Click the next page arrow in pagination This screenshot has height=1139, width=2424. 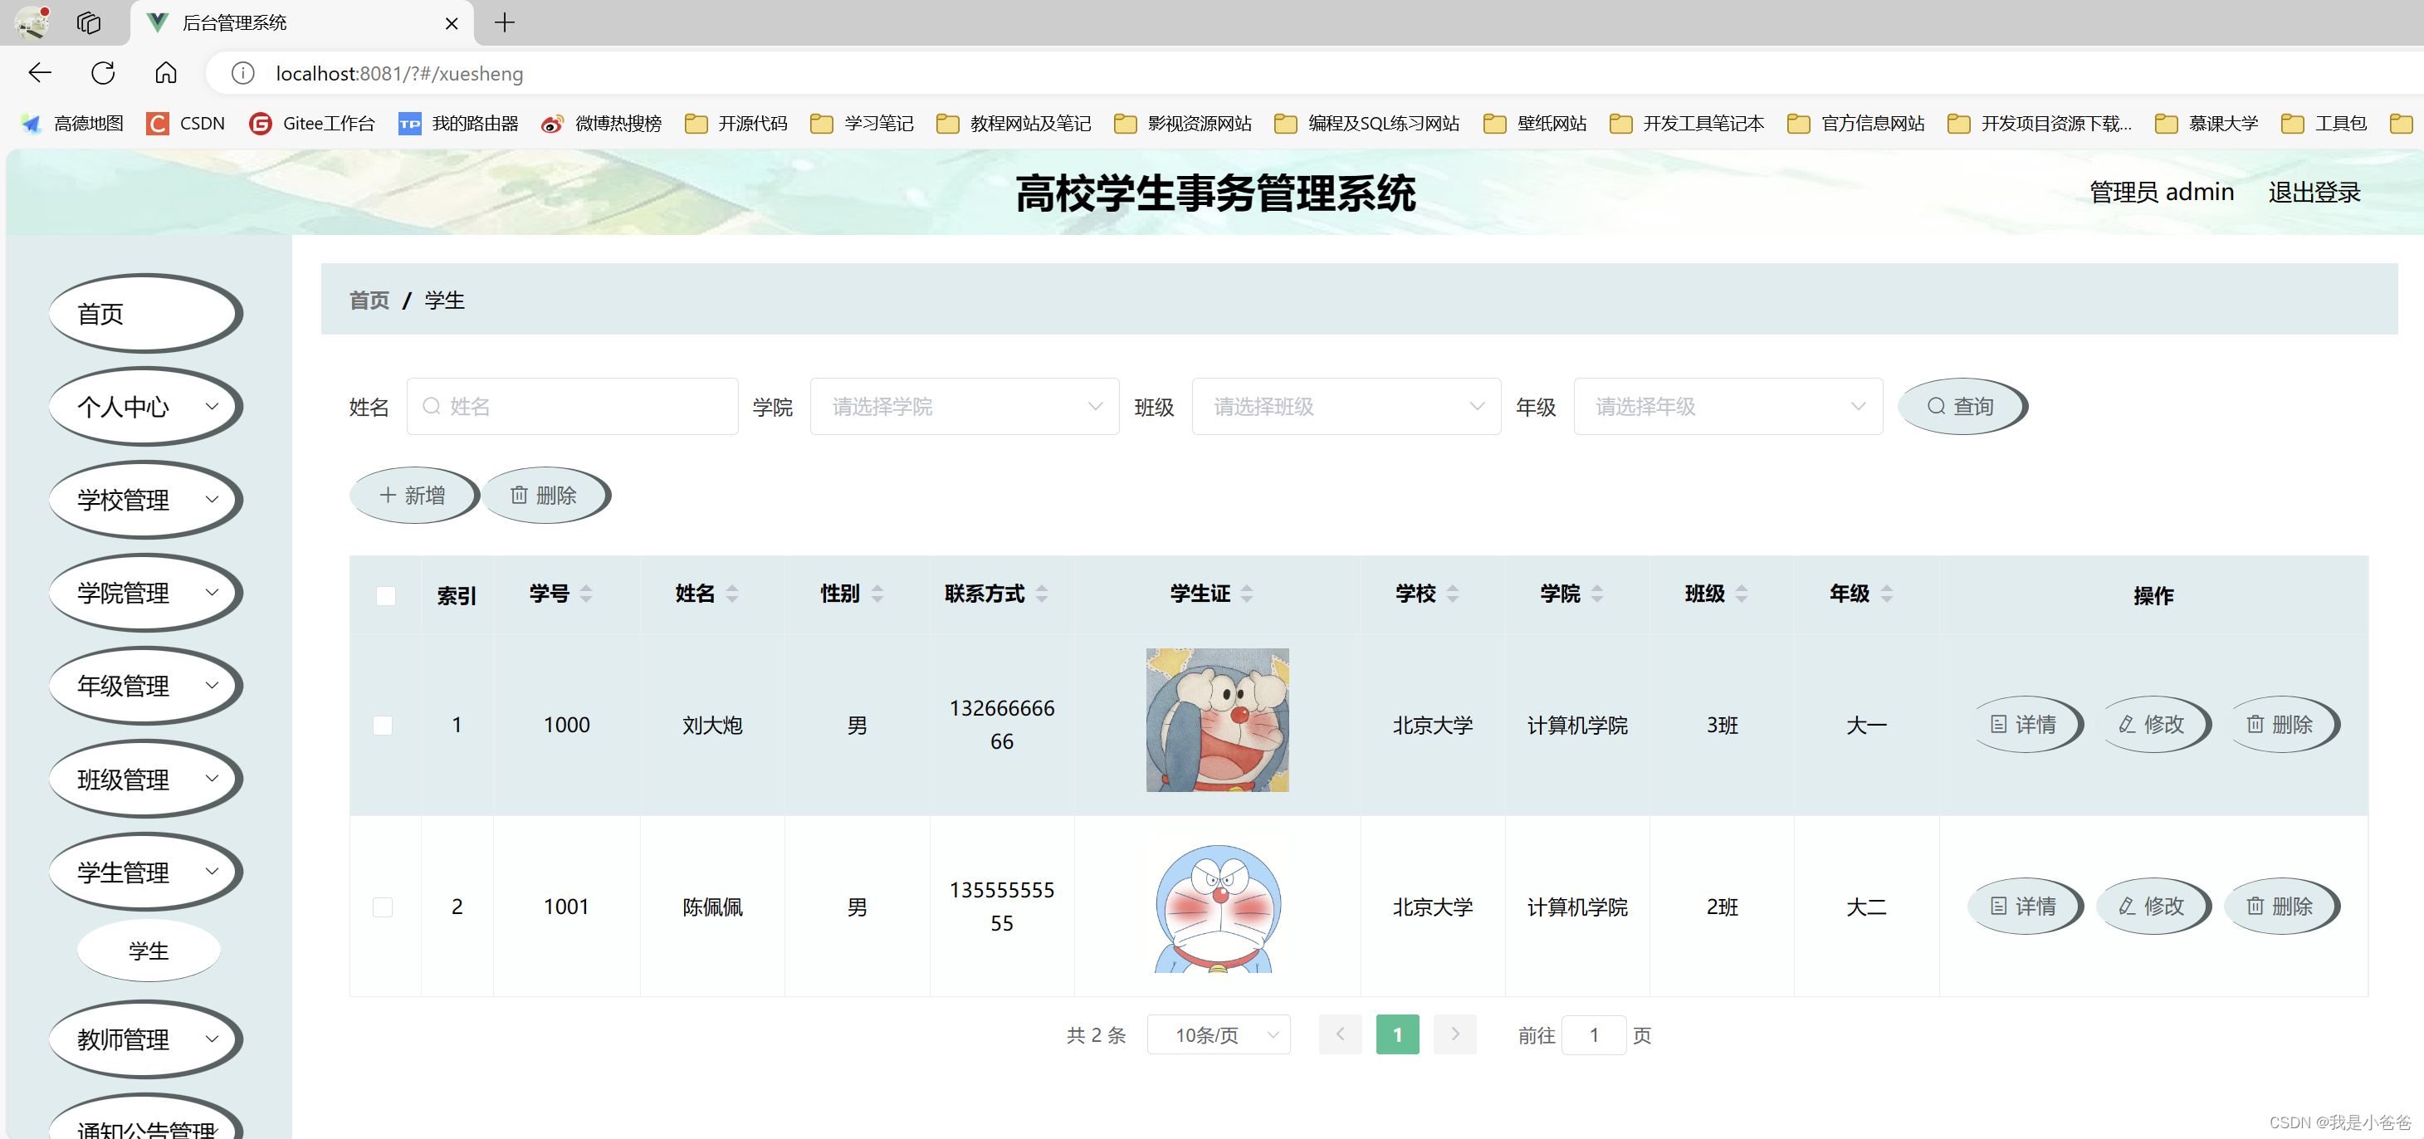[1454, 1034]
